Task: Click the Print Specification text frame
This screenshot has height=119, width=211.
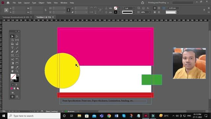Action: [104, 101]
